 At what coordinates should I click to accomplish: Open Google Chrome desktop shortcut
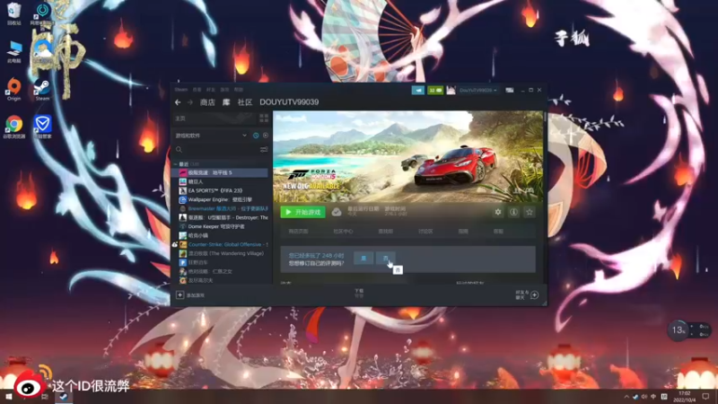pos(14,127)
